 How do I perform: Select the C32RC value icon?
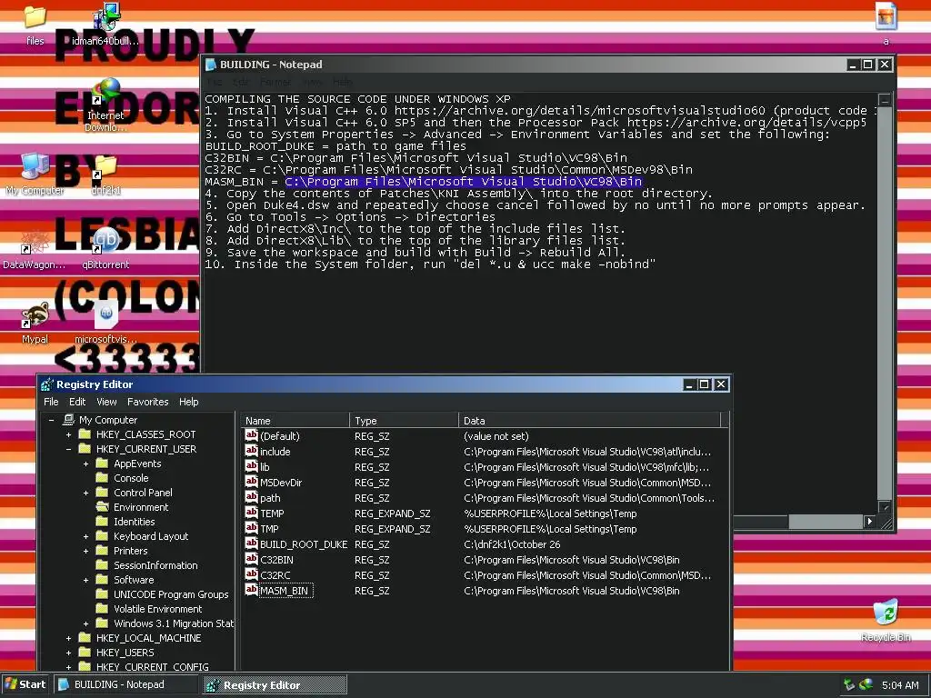pyautogui.click(x=251, y=574)
